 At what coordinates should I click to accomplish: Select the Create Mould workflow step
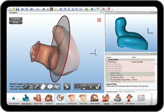click(x=60, y=99)
